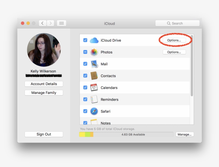Open Options for iCloud Drive
The width and height of the screenshot is (219, 167).
click(174, 40)
